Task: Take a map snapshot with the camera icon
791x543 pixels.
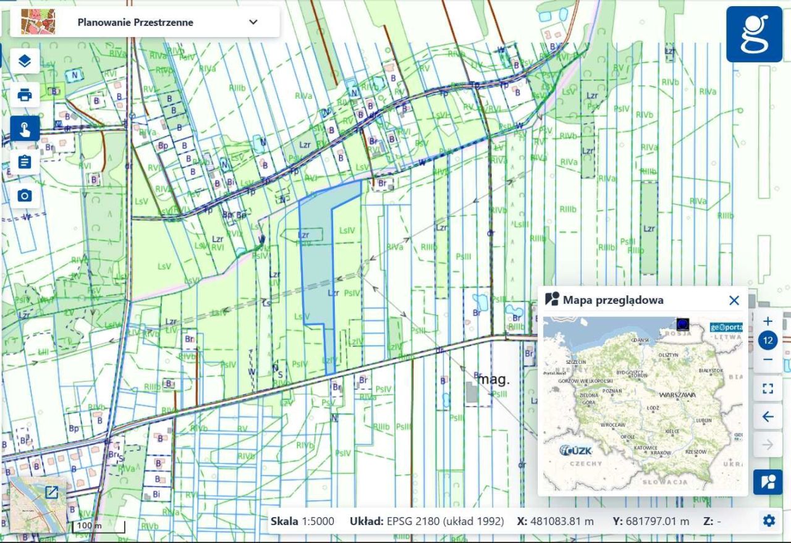Action: pos(25,196)
